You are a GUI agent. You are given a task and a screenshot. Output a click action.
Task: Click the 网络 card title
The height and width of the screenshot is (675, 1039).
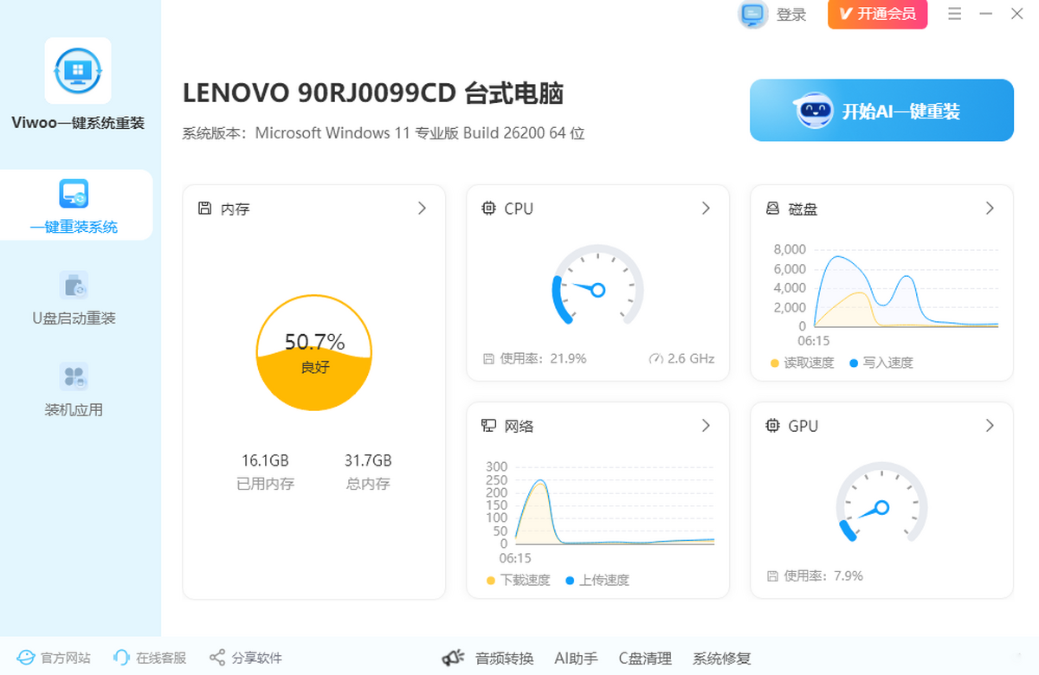click(x=519, y=426)
